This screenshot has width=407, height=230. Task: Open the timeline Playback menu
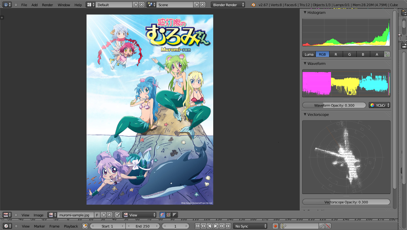(x=71, y=226)
